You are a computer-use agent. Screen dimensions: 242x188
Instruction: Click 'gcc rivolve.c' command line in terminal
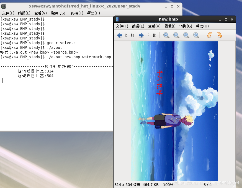click(x=61, y=43)
